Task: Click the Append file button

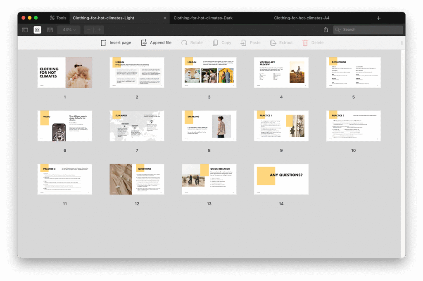Action: pyautogui.click(x=156, y=43)
